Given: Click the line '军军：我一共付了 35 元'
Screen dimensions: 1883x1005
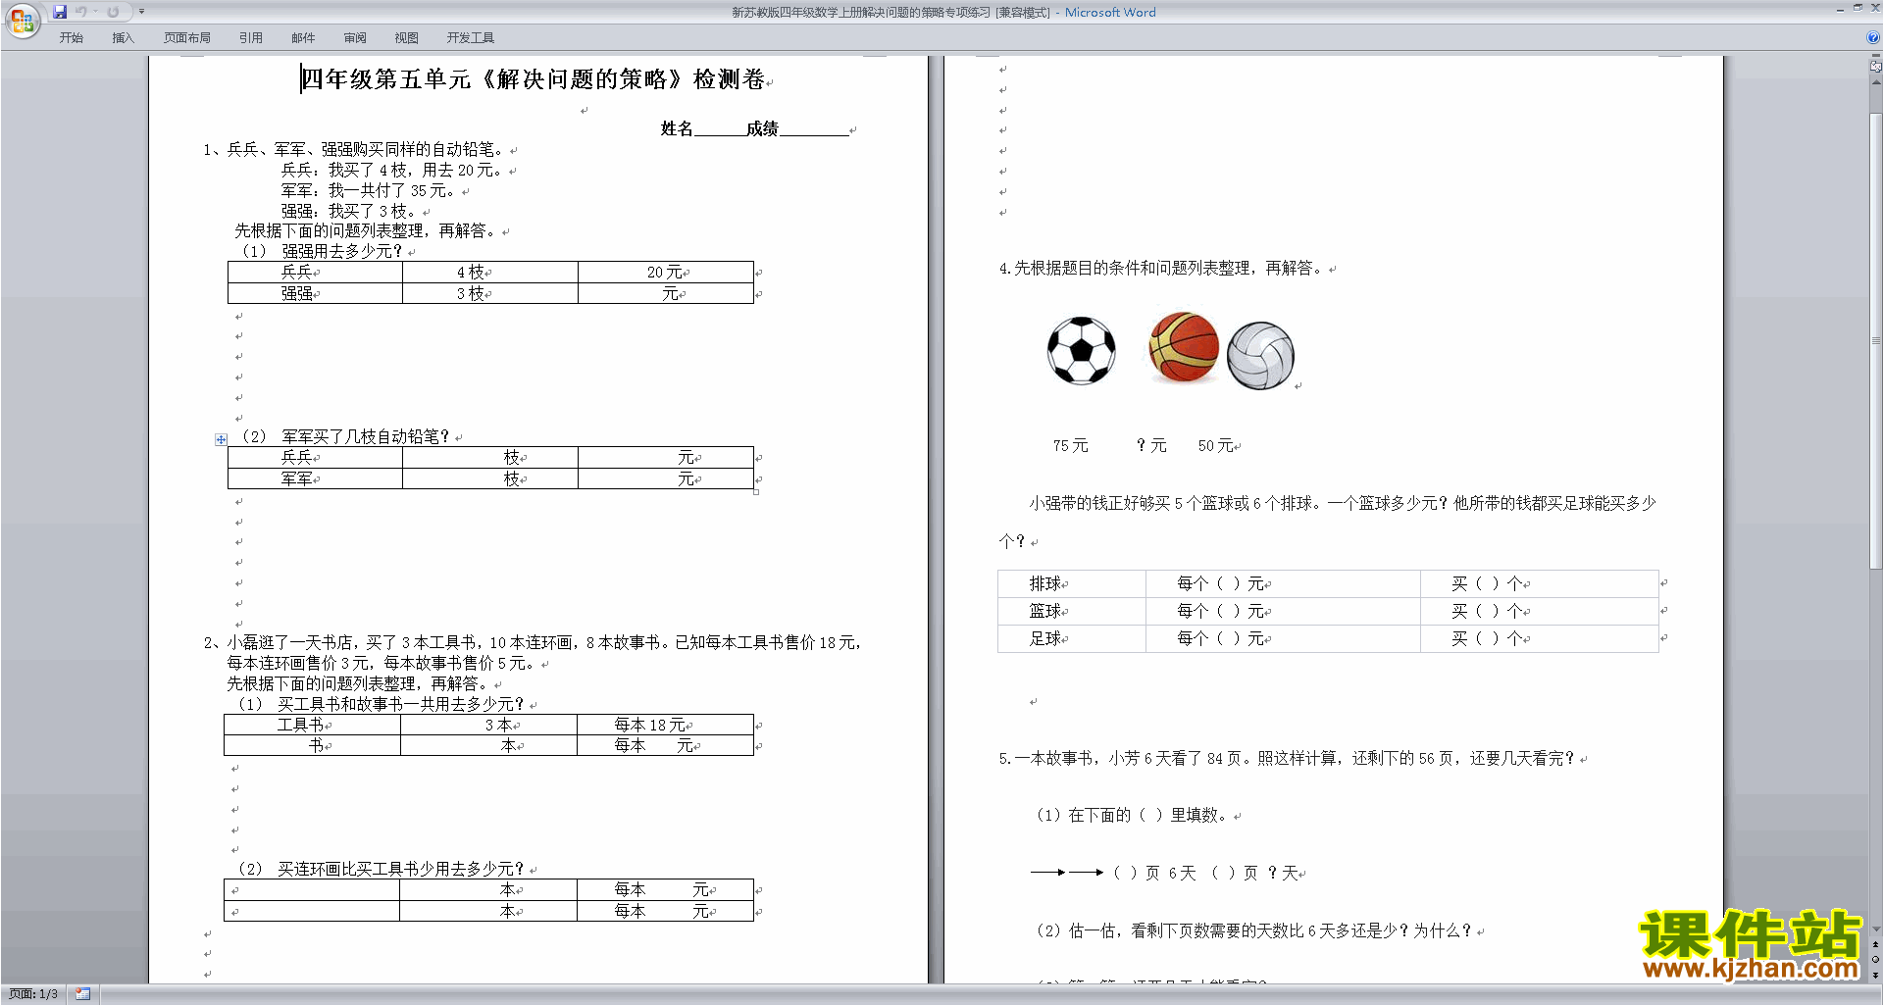Looking at the screenshot, I should click(368, 191).
